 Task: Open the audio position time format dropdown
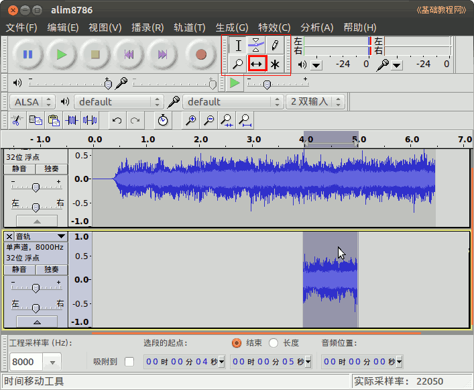click(x=400, y=361)
